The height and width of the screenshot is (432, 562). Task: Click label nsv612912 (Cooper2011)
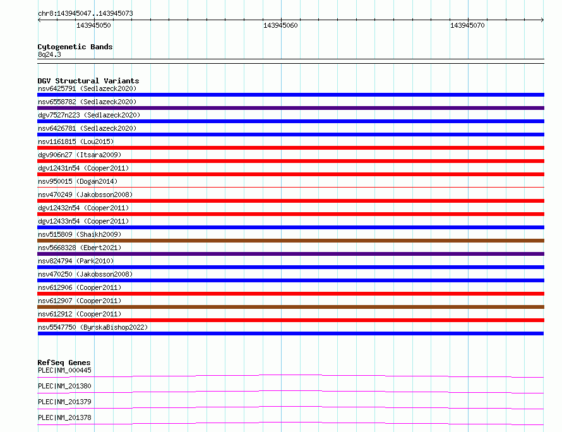coord(80,314)
